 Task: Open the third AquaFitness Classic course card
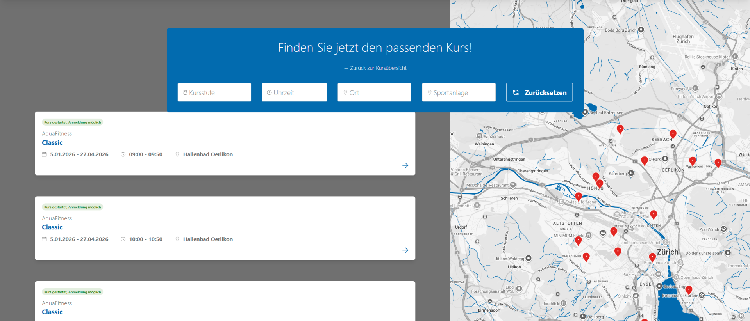pos(52,312)
